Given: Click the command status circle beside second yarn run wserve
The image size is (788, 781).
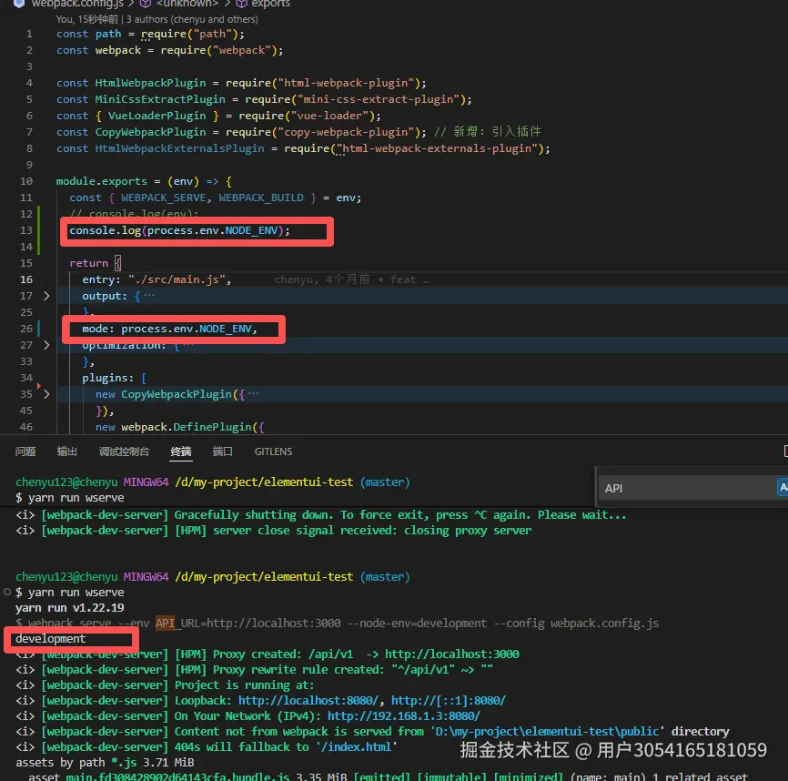Looking at the screenshot, I should click(x=7, y=592).
